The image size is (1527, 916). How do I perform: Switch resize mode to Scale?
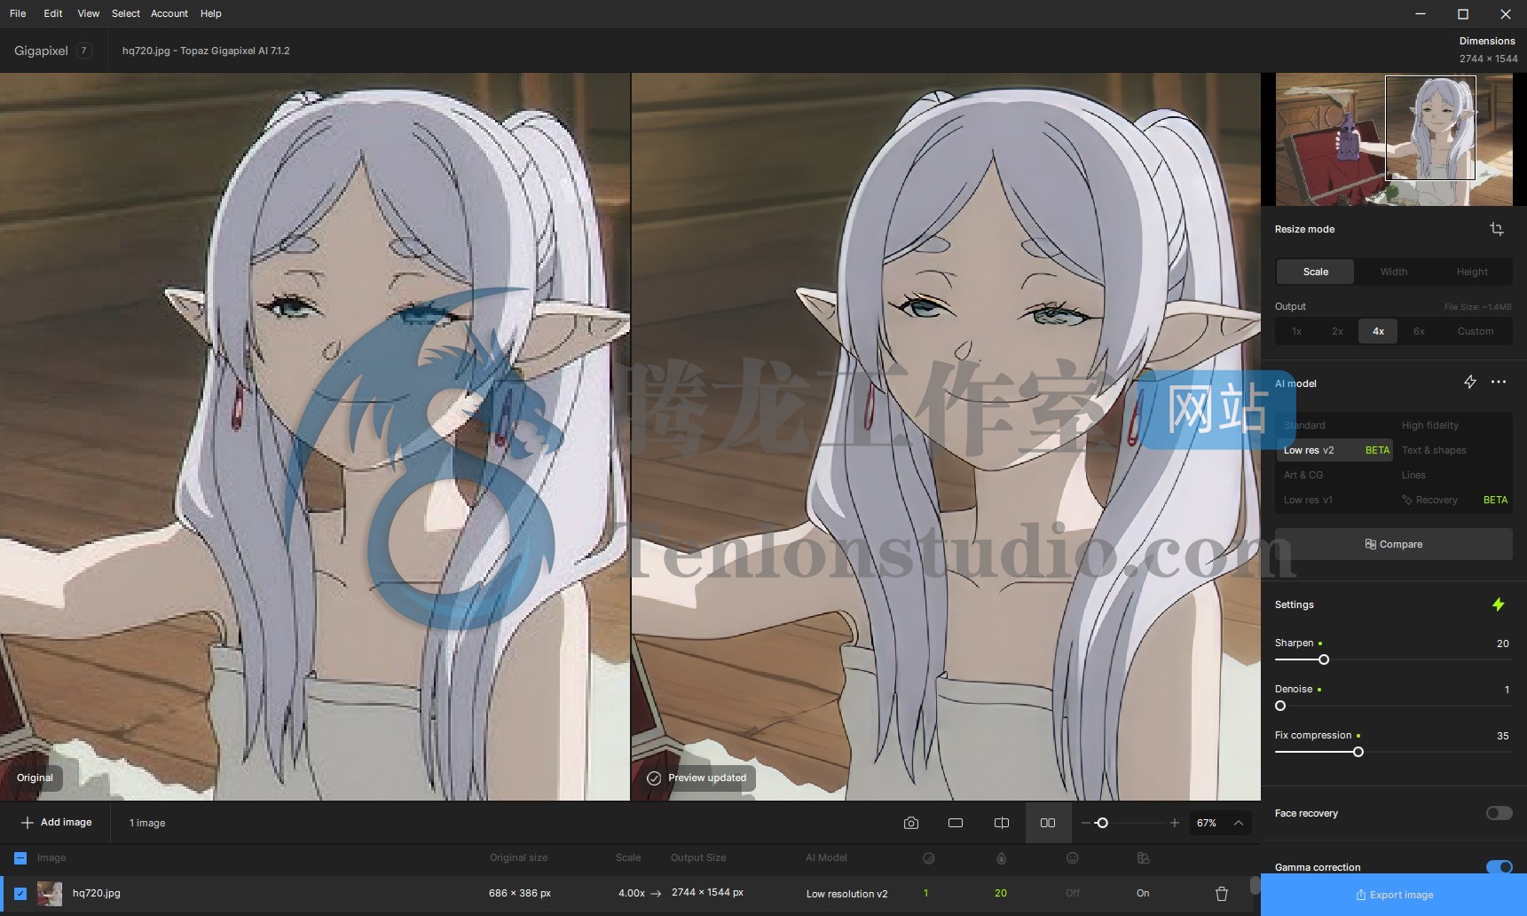[1316, 272]
